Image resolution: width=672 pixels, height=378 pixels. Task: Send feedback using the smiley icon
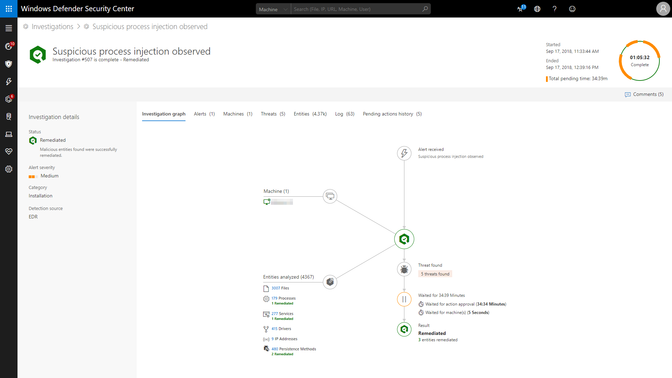[572, 9]
